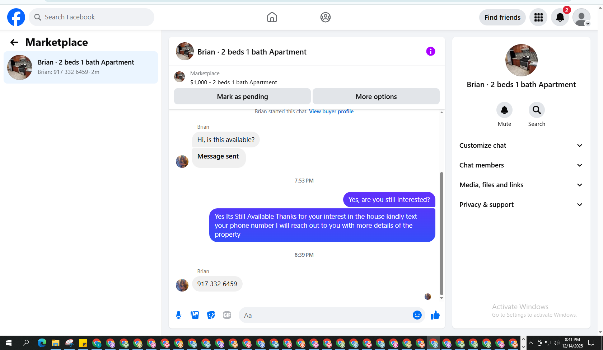Mute this chat with bell icon
The image size is (603, 350).
(x=504, y=110)
